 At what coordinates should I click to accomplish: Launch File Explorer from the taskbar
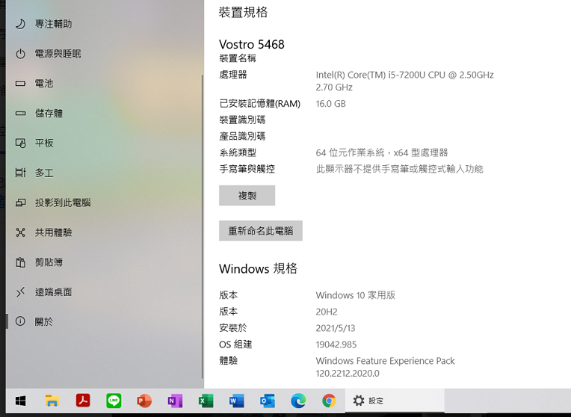[52, 401]
